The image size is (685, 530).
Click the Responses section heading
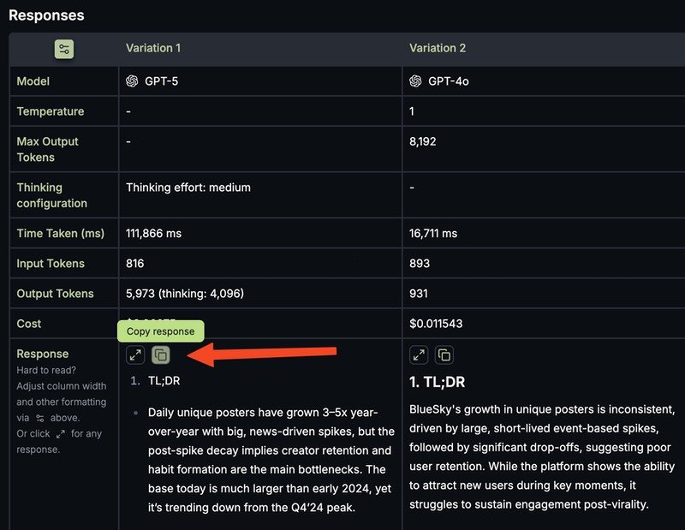pos(46,15)
